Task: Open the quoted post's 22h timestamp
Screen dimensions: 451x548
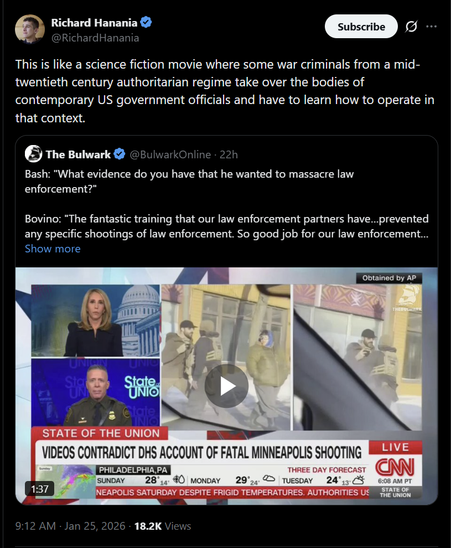Action: coord(229,154)
